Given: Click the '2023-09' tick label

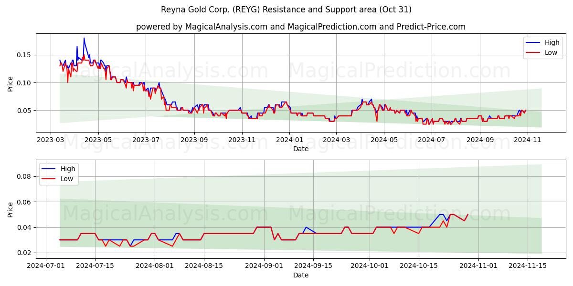Looking at the screenshot, I should [194, 140].
